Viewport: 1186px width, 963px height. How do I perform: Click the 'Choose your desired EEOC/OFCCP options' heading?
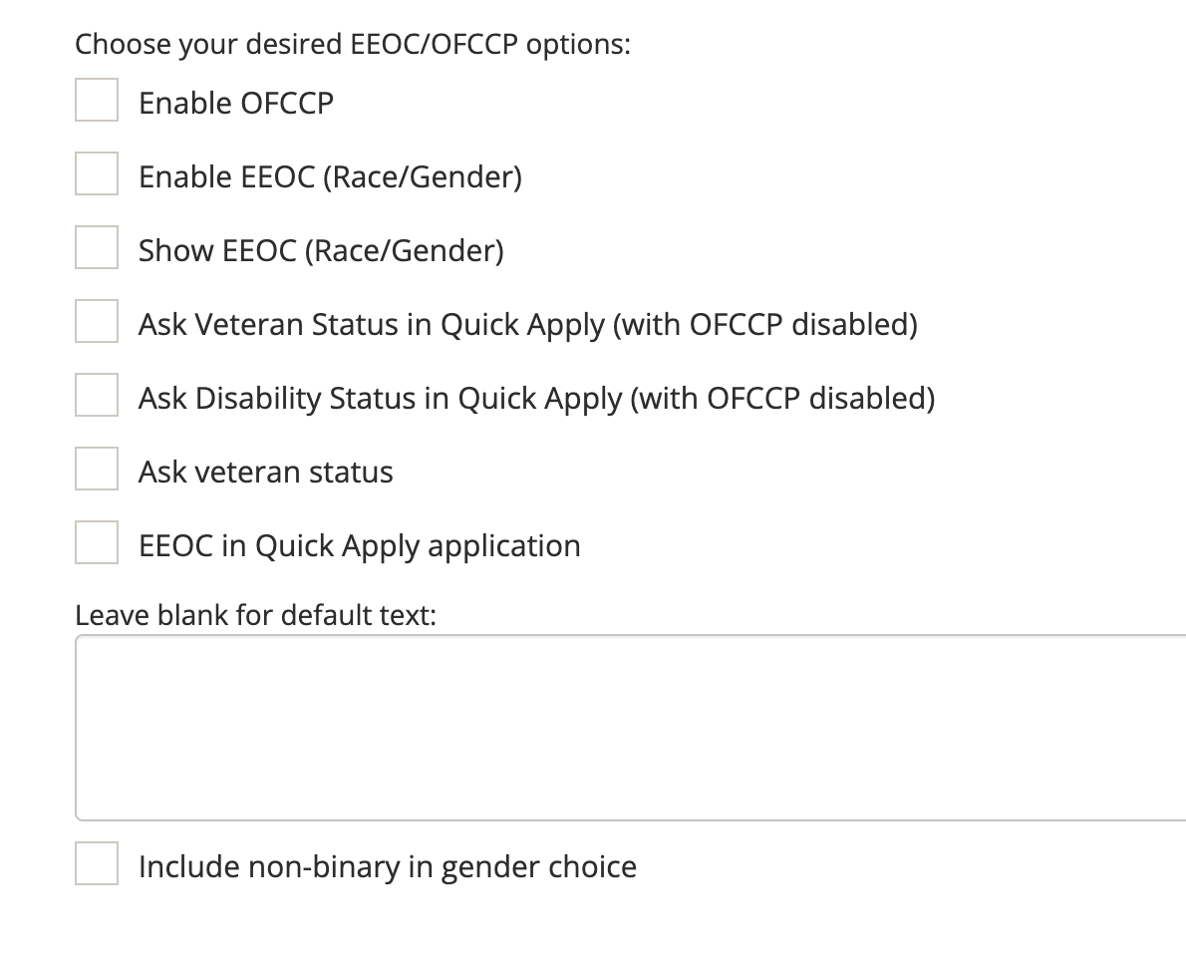point(353,45)
